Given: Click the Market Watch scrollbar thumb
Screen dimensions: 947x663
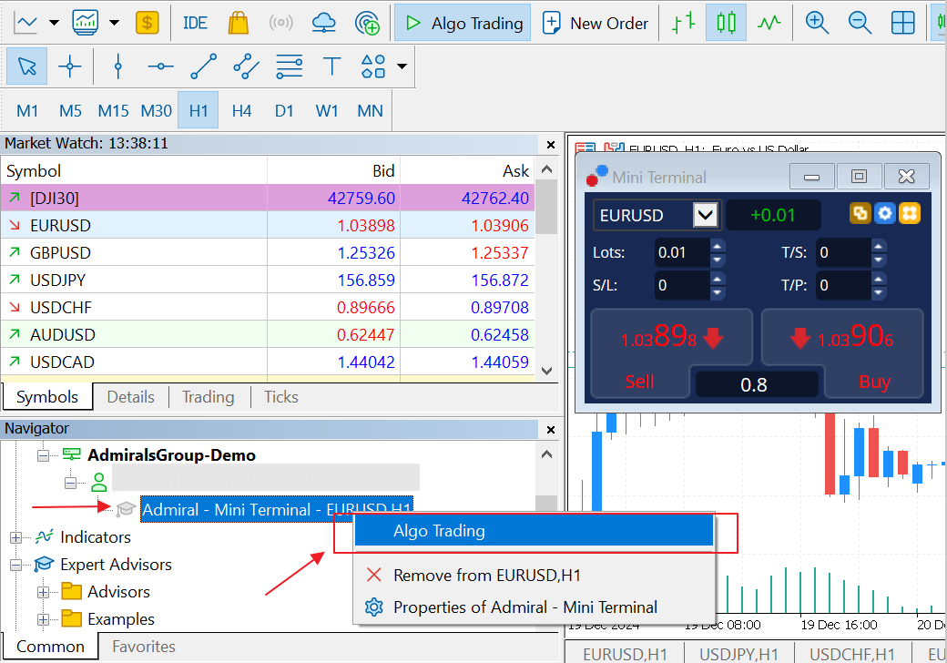Looking at the screenshot, I should (546, 207).
